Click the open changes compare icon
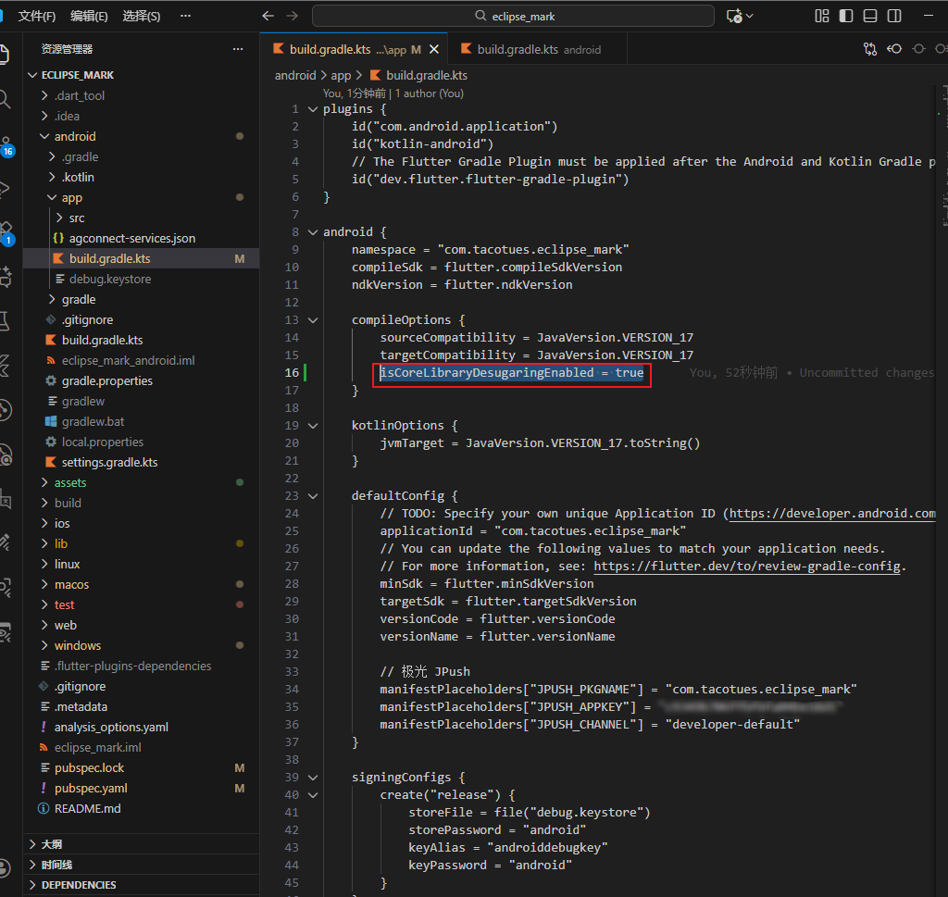This screenshot has width=948, height=897. click(x=870, y=49)
